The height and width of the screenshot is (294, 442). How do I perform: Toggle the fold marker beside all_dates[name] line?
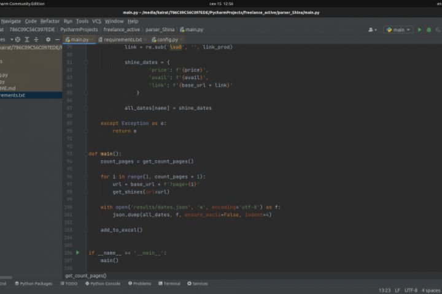[x=87, y=108]
